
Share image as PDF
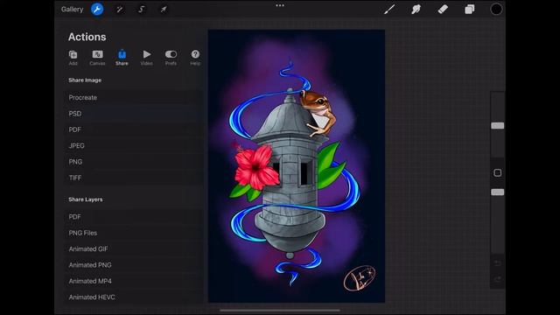point(134,129)
